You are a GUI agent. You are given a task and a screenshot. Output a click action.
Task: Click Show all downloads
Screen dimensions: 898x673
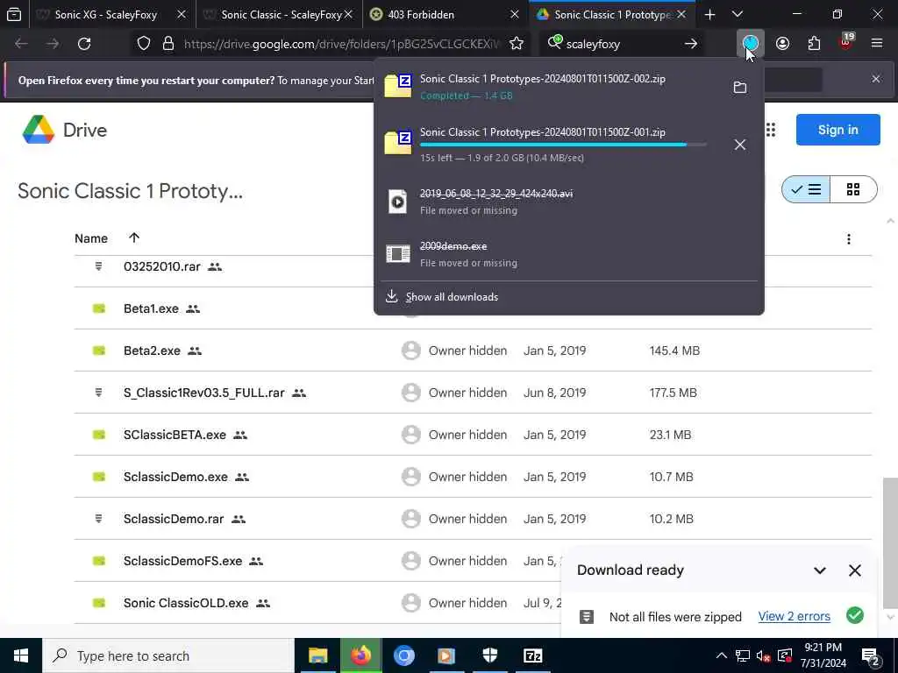(452, 296)
